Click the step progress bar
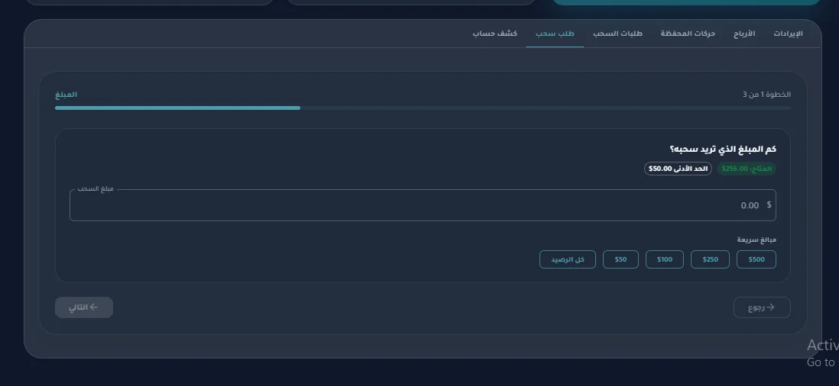Screen dimensions: 839x386 point(423,108)
